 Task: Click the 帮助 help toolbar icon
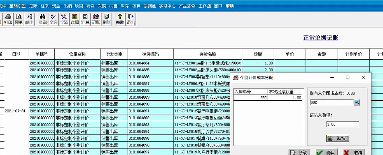point(120,19)
